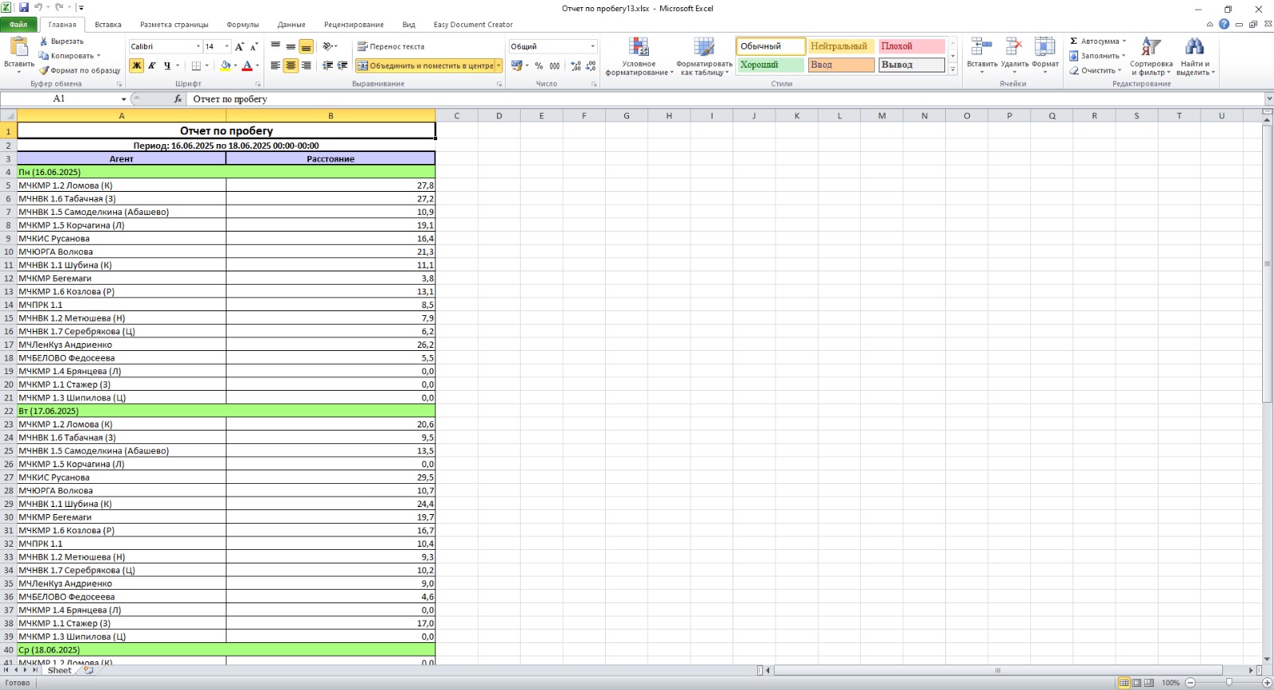The image size is (1274, 690).
Task: Click the Paste (Вставить) clipboard icon
Action: click(18, 48)
